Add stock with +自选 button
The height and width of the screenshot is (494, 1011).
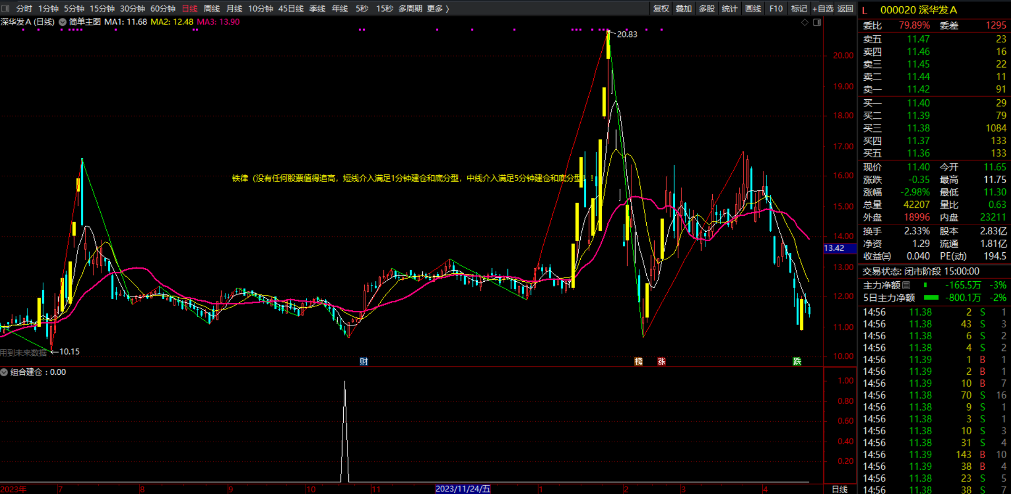point(823,8)
